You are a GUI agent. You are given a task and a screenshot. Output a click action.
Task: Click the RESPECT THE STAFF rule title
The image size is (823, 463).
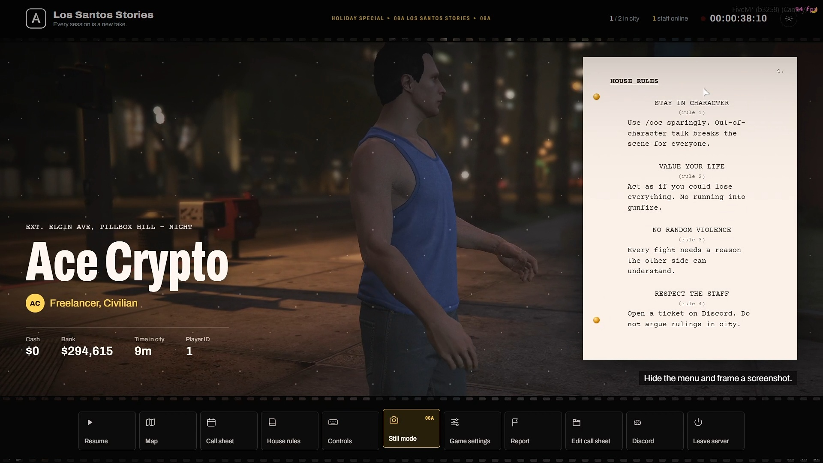point(691,294)
